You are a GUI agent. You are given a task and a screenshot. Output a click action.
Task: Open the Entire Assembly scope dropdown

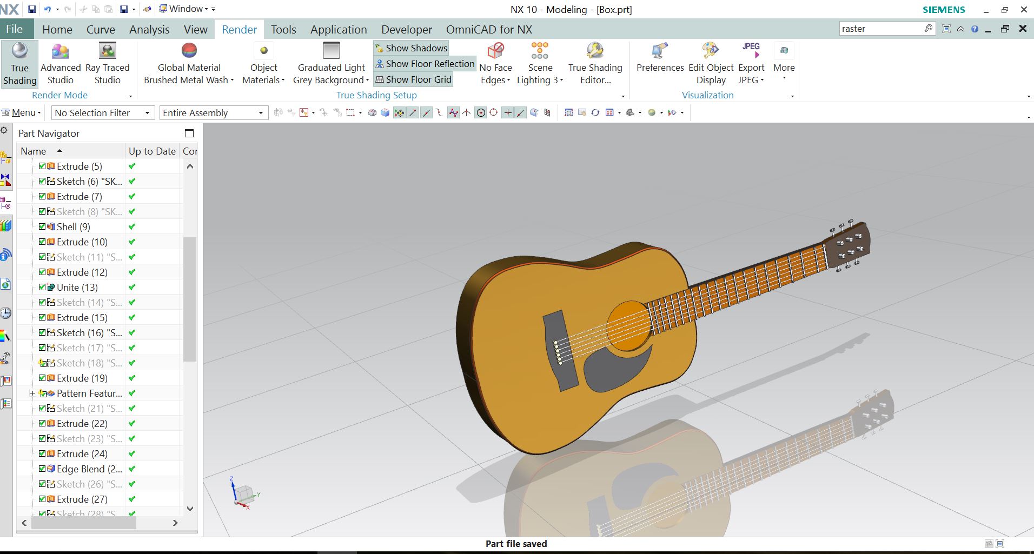[214, 113]
